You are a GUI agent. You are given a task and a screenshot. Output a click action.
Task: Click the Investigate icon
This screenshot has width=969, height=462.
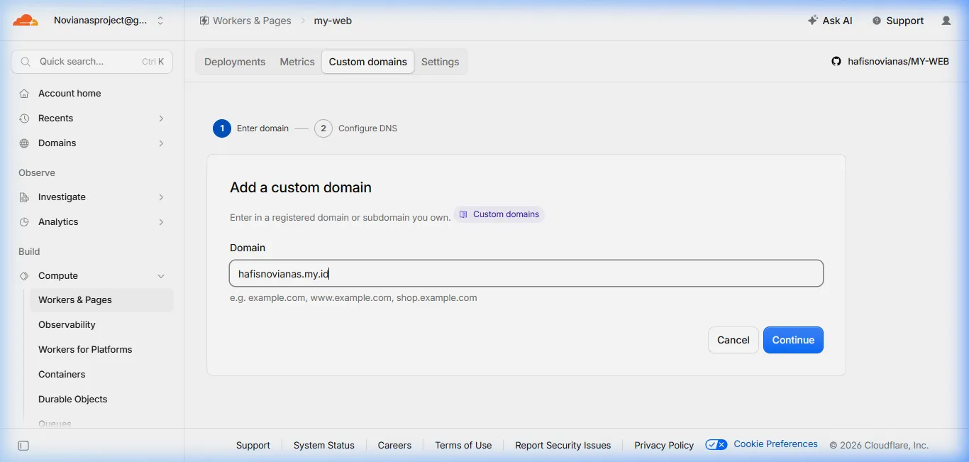point(24,197)
